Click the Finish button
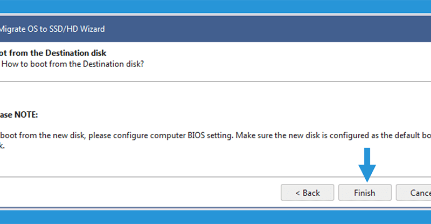This screenshot has height=224, width=431. 365,193
